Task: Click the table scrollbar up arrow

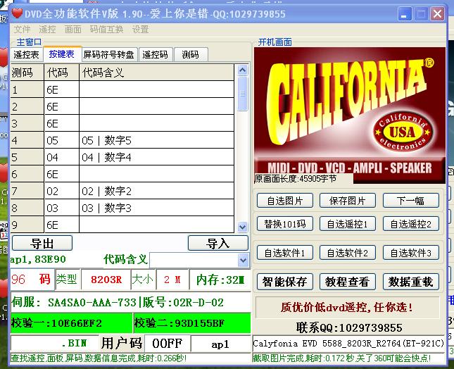Action: 243,70
